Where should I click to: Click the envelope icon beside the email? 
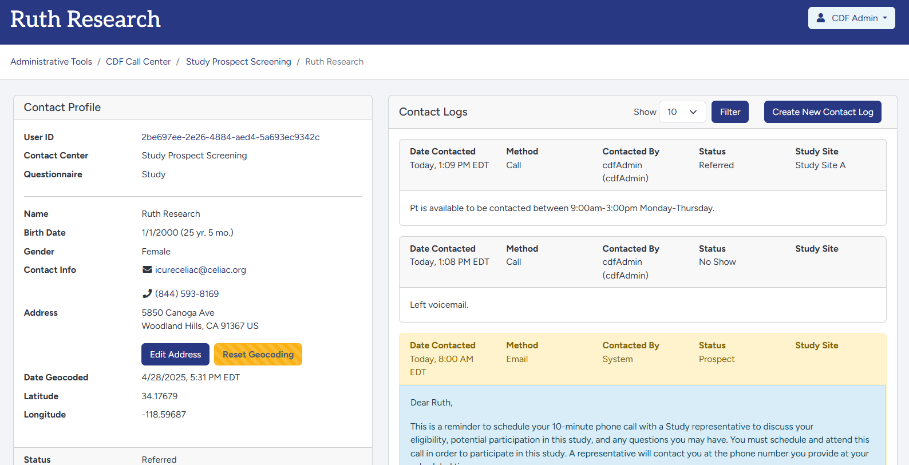(147, 269)
